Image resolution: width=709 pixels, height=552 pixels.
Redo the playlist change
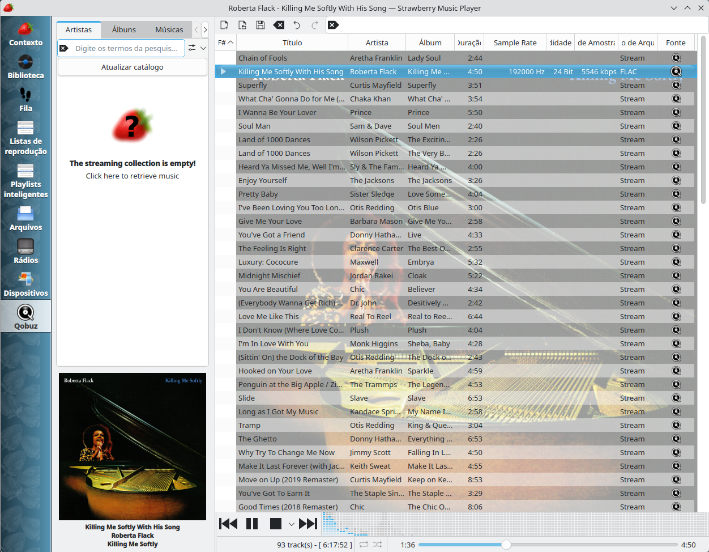(x=315, y=25)
